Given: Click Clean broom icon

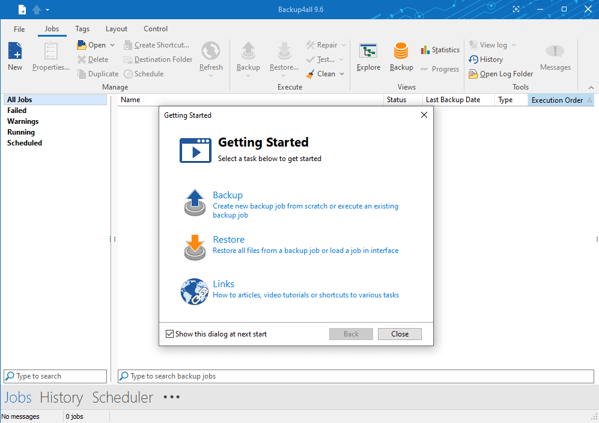Looking at the screenshot, I should (311, 74).
